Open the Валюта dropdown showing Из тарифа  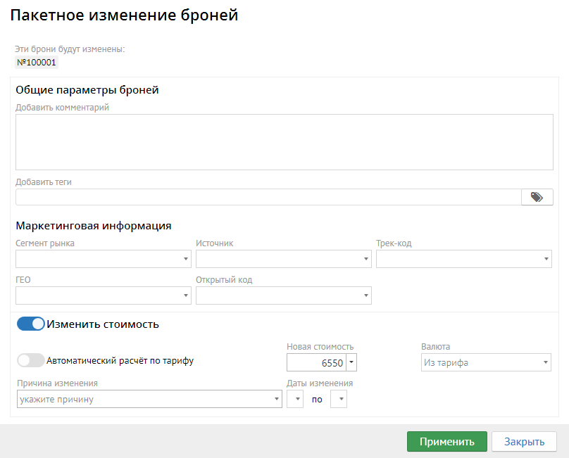(485, 363)
